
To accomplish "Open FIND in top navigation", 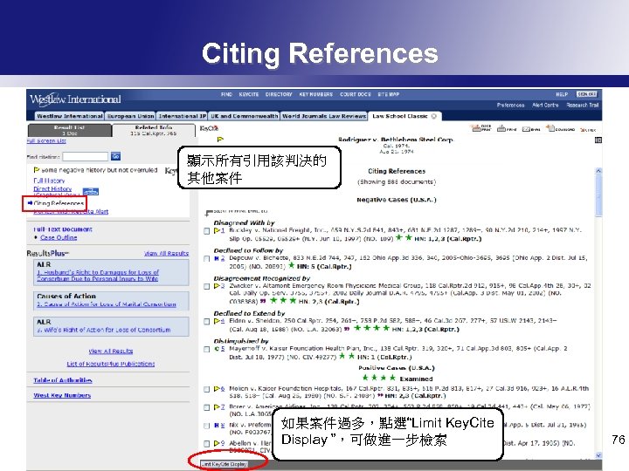I will coord(226,94).
